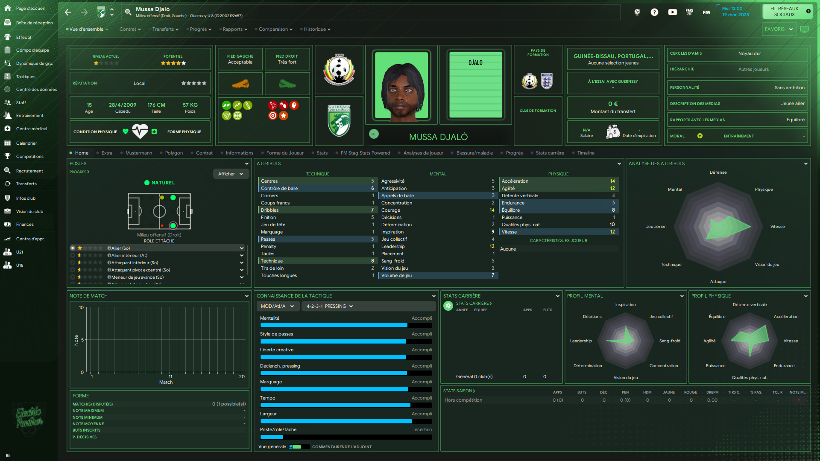Switch to the Polygon tab
The image size is (820, 461).
[173, 153]
